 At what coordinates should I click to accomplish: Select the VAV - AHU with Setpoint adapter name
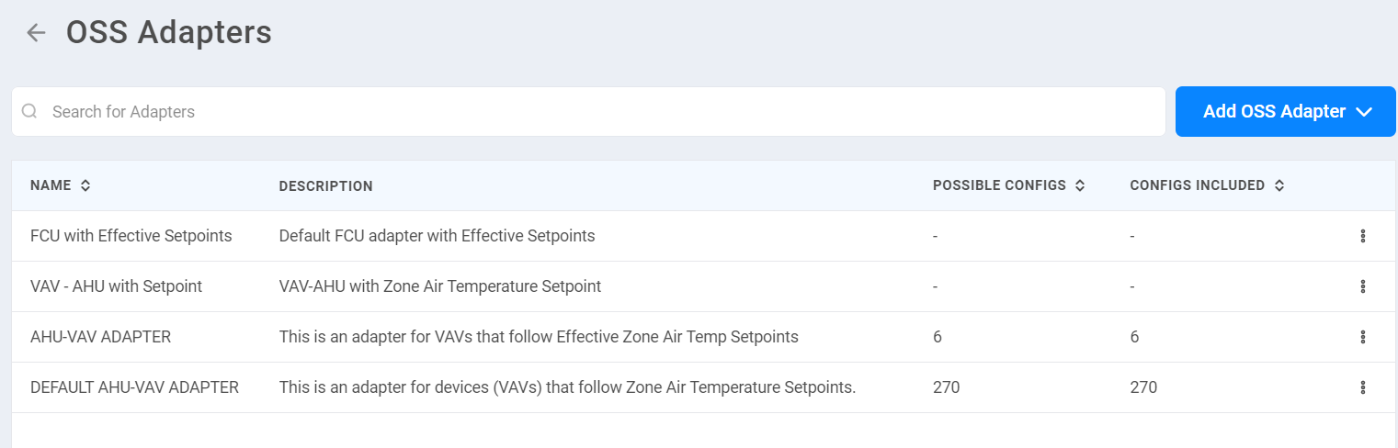point(117,286)
